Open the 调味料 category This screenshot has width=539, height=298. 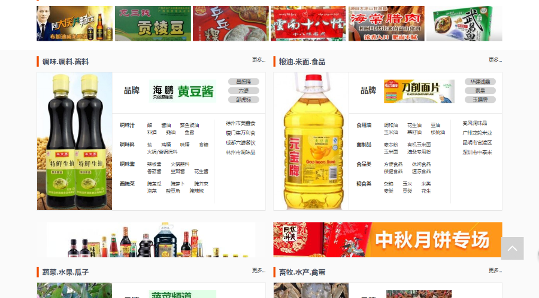(127, 145)
